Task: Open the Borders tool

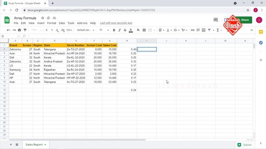Action: (x=144, y=30)
